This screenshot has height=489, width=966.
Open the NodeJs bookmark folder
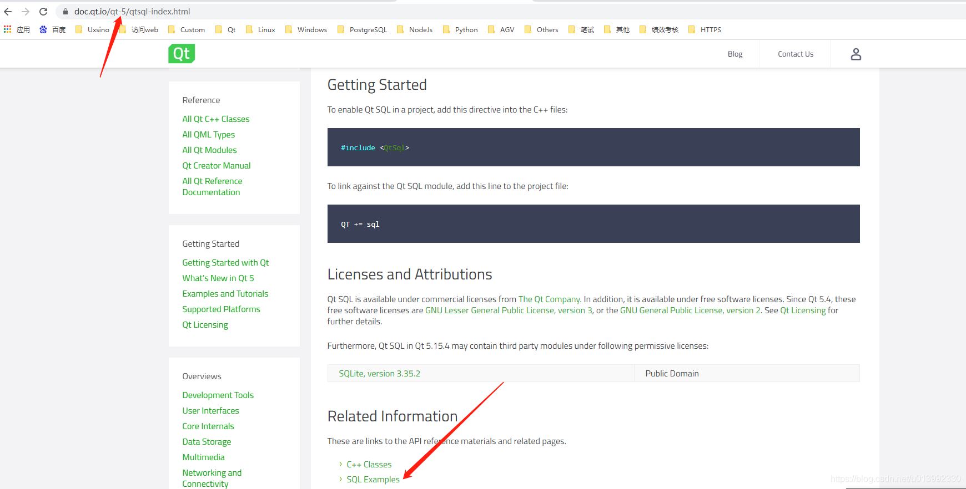(415, 29)
